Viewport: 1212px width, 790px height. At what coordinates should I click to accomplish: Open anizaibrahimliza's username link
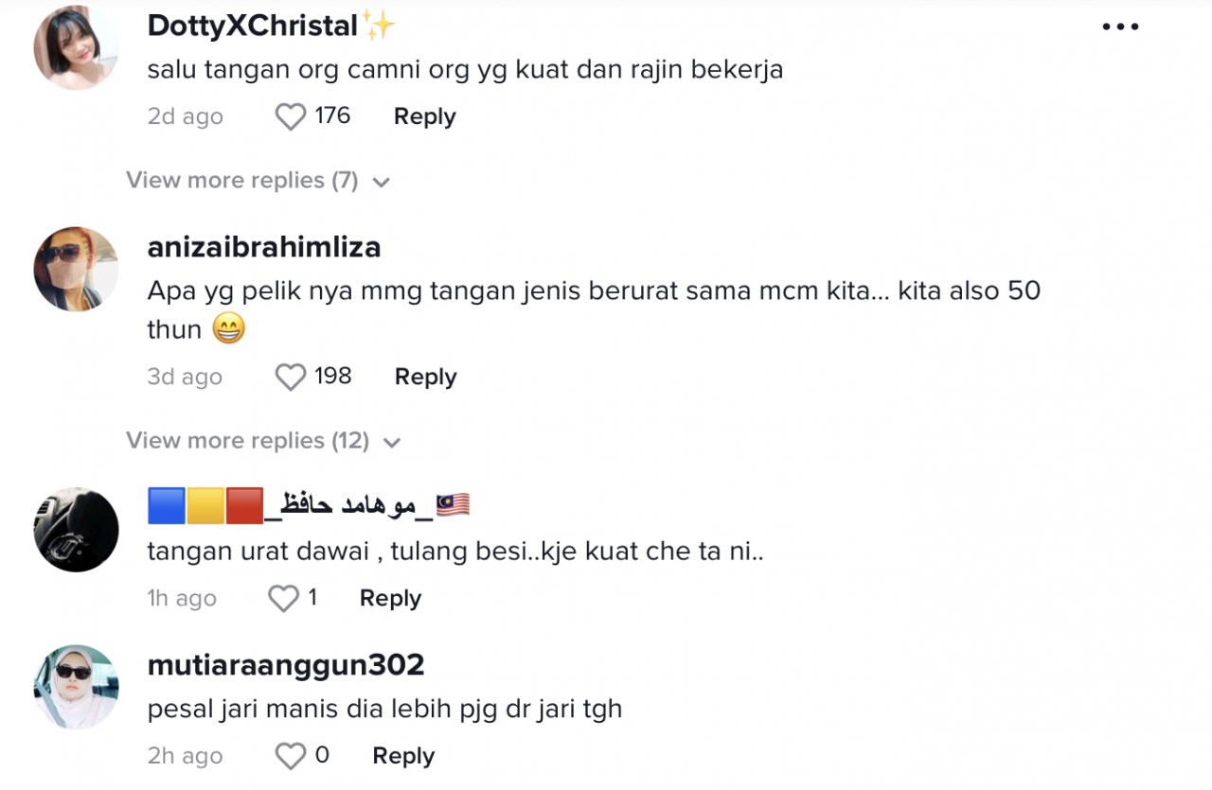click(x=263, y=247)
